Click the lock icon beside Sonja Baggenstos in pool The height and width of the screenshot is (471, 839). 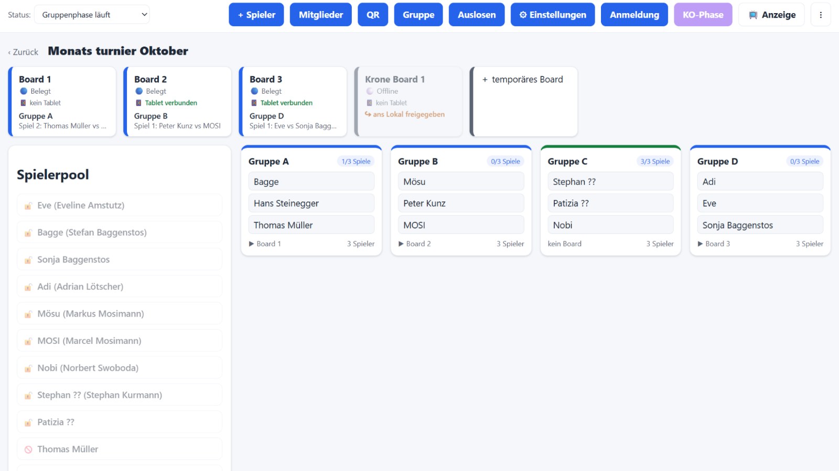(x=28, y=260)
